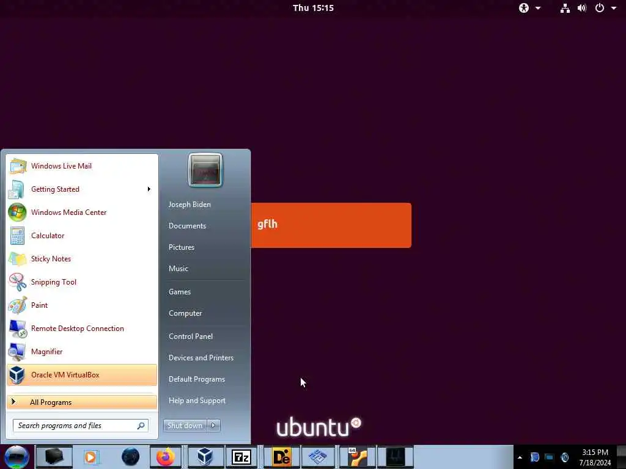Show hidden system tray icons arrow
Viewport: 626px width, 469px height.
click(520, 457)
